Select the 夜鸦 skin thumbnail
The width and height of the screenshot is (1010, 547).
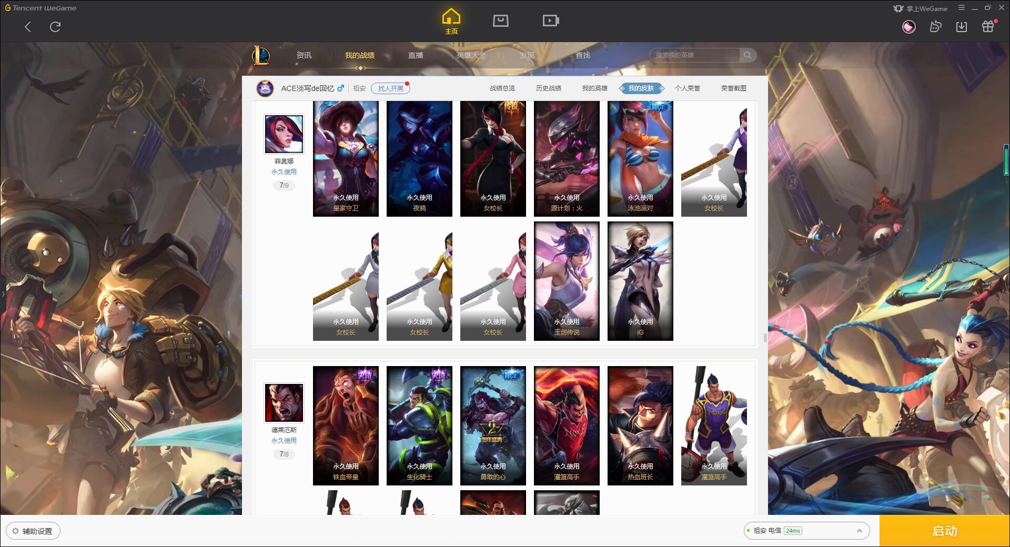click(x=419, y=158)
